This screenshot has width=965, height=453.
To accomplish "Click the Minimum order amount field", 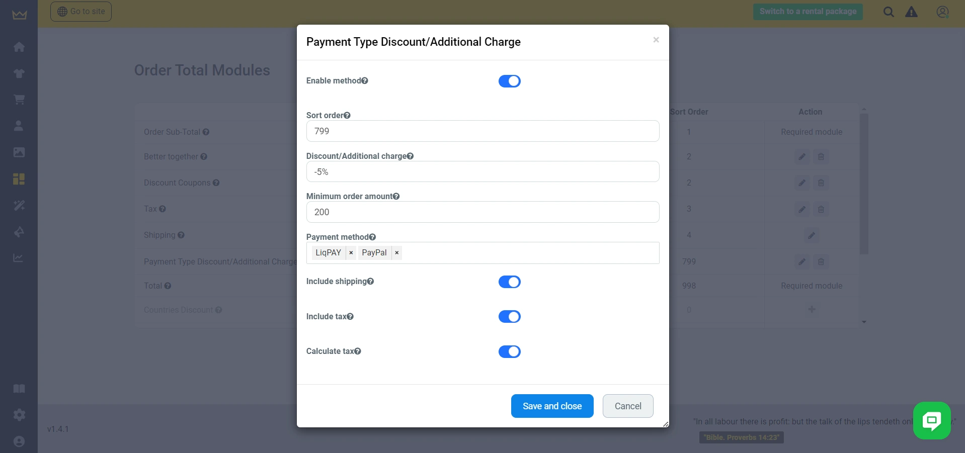I will tap(482, 212).
